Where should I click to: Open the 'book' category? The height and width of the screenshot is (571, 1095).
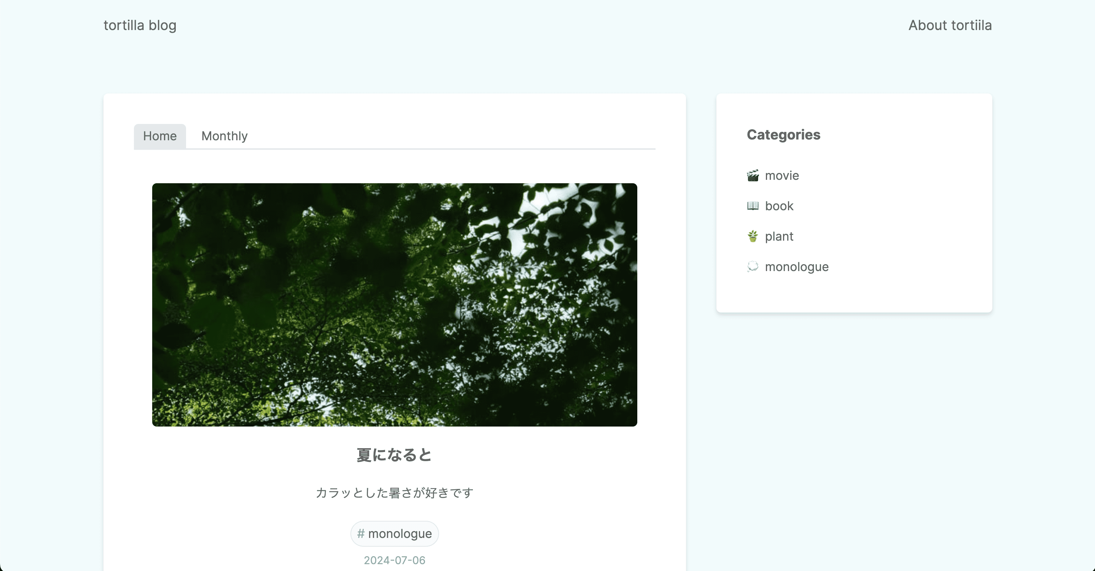click(x=779, y=206)
